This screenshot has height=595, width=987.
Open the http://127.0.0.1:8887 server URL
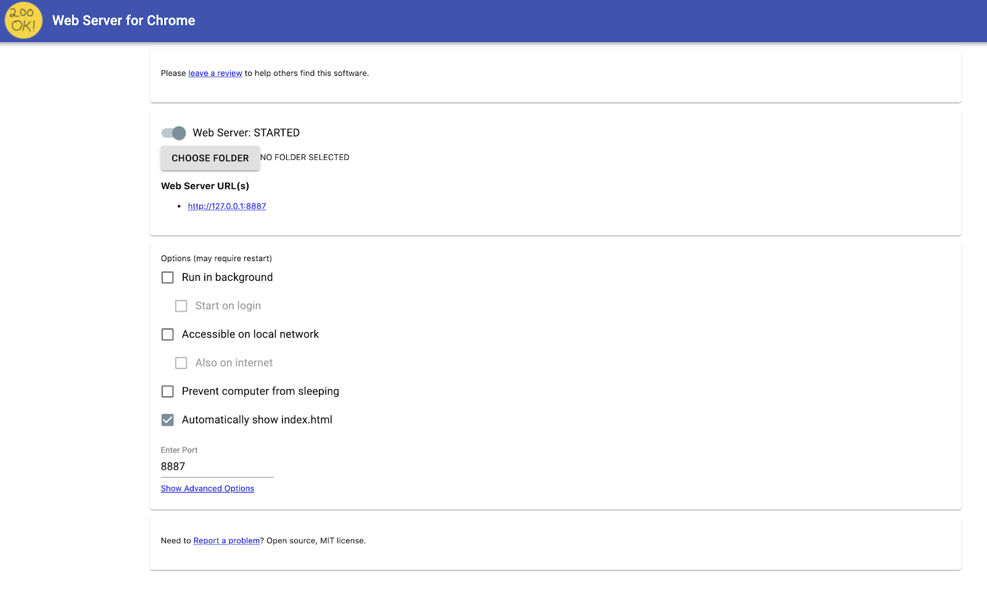[226, 206]
